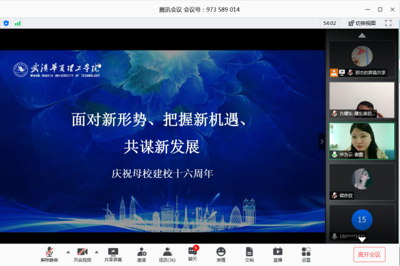400x266 pixels.
Task: Open members list 成员(36)
Action: coord(167,255)
